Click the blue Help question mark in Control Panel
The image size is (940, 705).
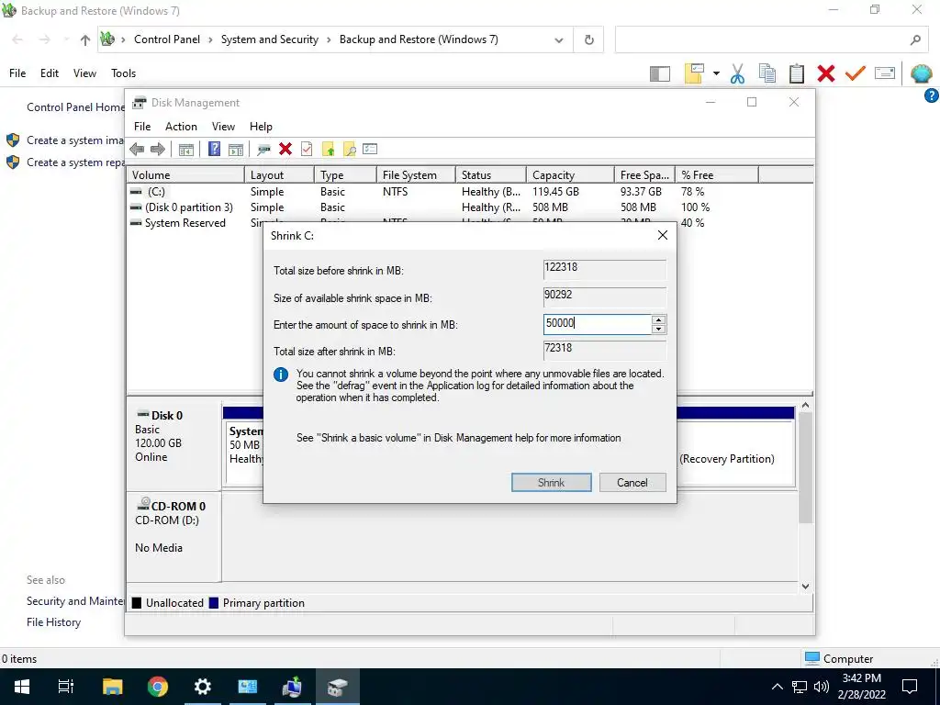pyautogui.click(x=933, y=95)
